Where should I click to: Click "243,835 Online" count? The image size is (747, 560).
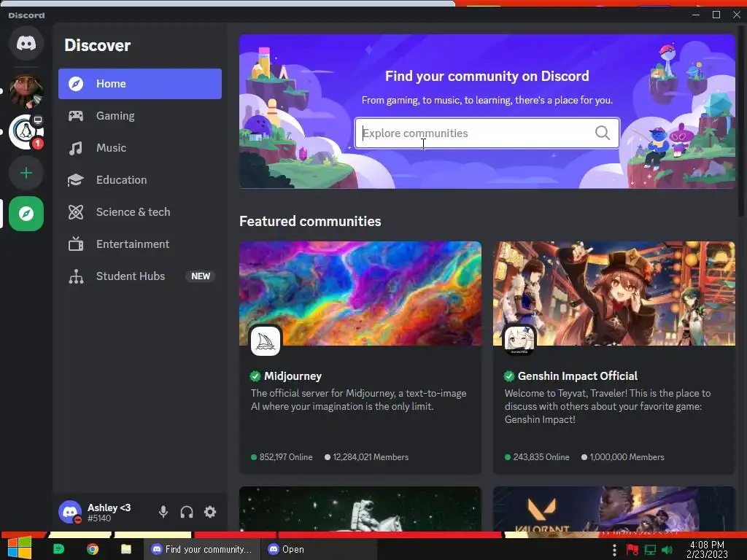[x=541, y=457]
